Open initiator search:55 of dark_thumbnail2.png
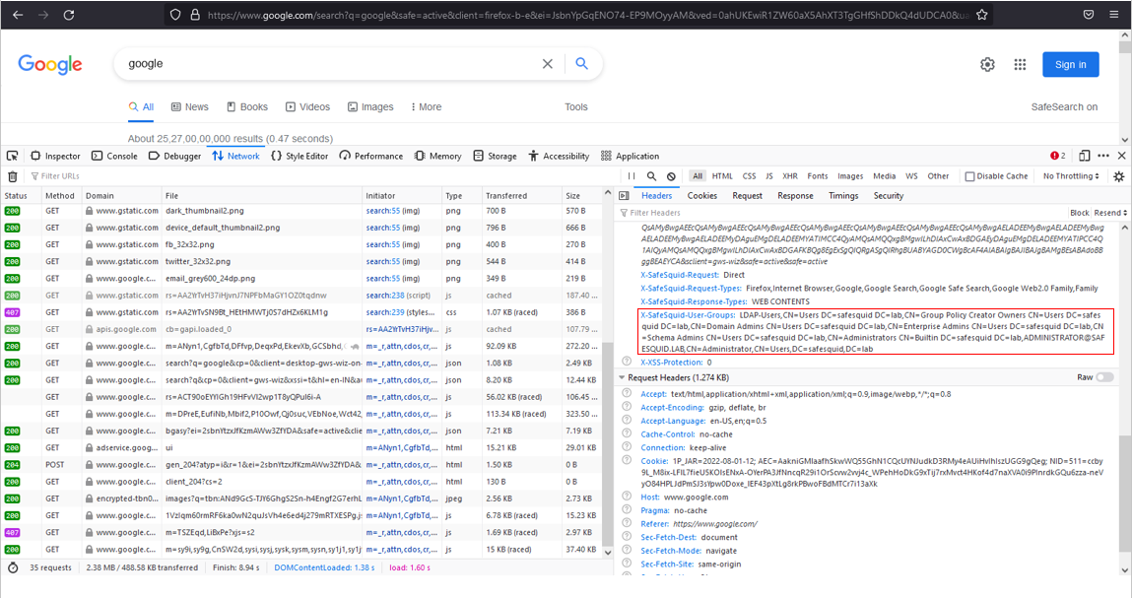This screenshot has width=1132, height=598. 382,211
